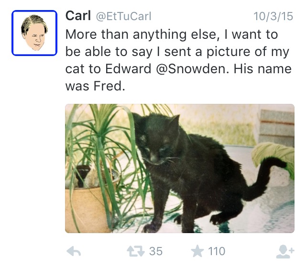This screenshot has height=269, width=306.
Task: Open the display name Carl
Action: coord(78,16)
